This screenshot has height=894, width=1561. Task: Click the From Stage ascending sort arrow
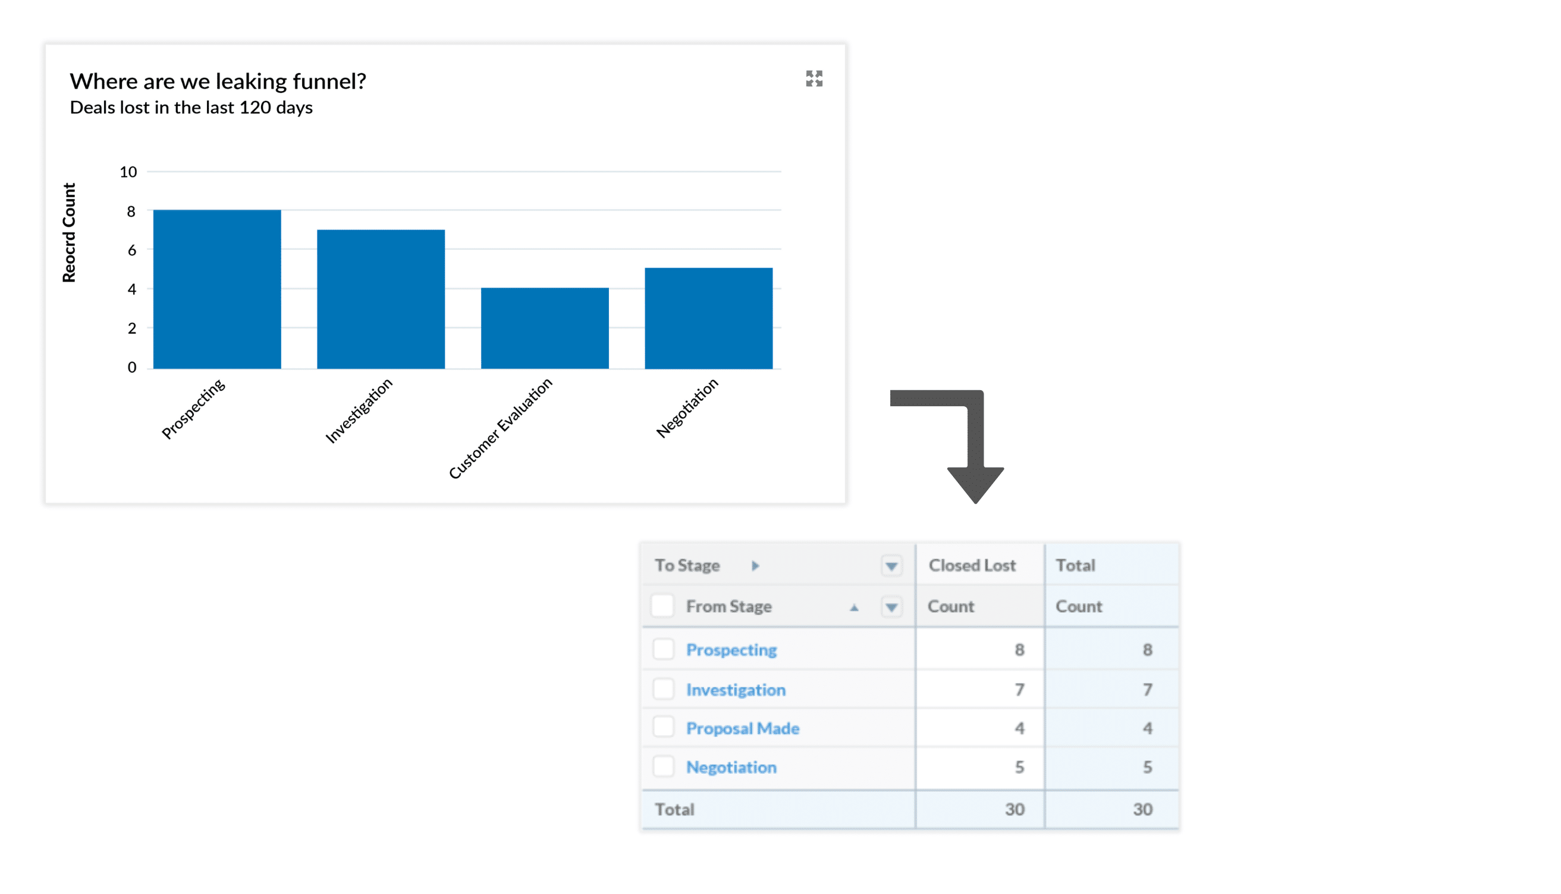coord(854,607)
